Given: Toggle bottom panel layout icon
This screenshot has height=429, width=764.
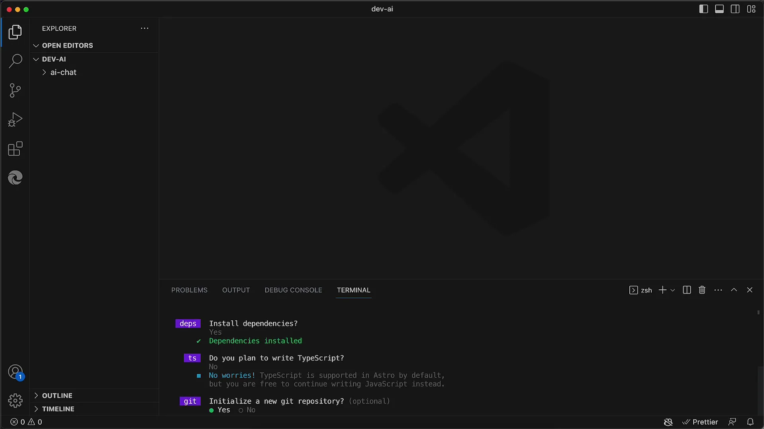Looking at the screenshot, I should [719, 9].
